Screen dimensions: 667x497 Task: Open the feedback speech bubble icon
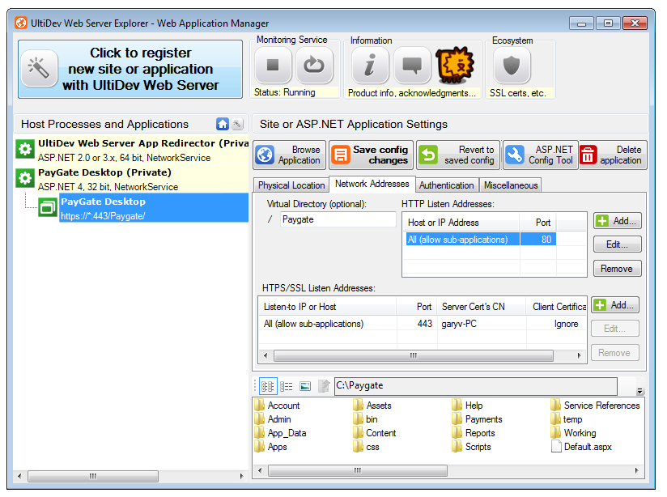tap(412, 65)
